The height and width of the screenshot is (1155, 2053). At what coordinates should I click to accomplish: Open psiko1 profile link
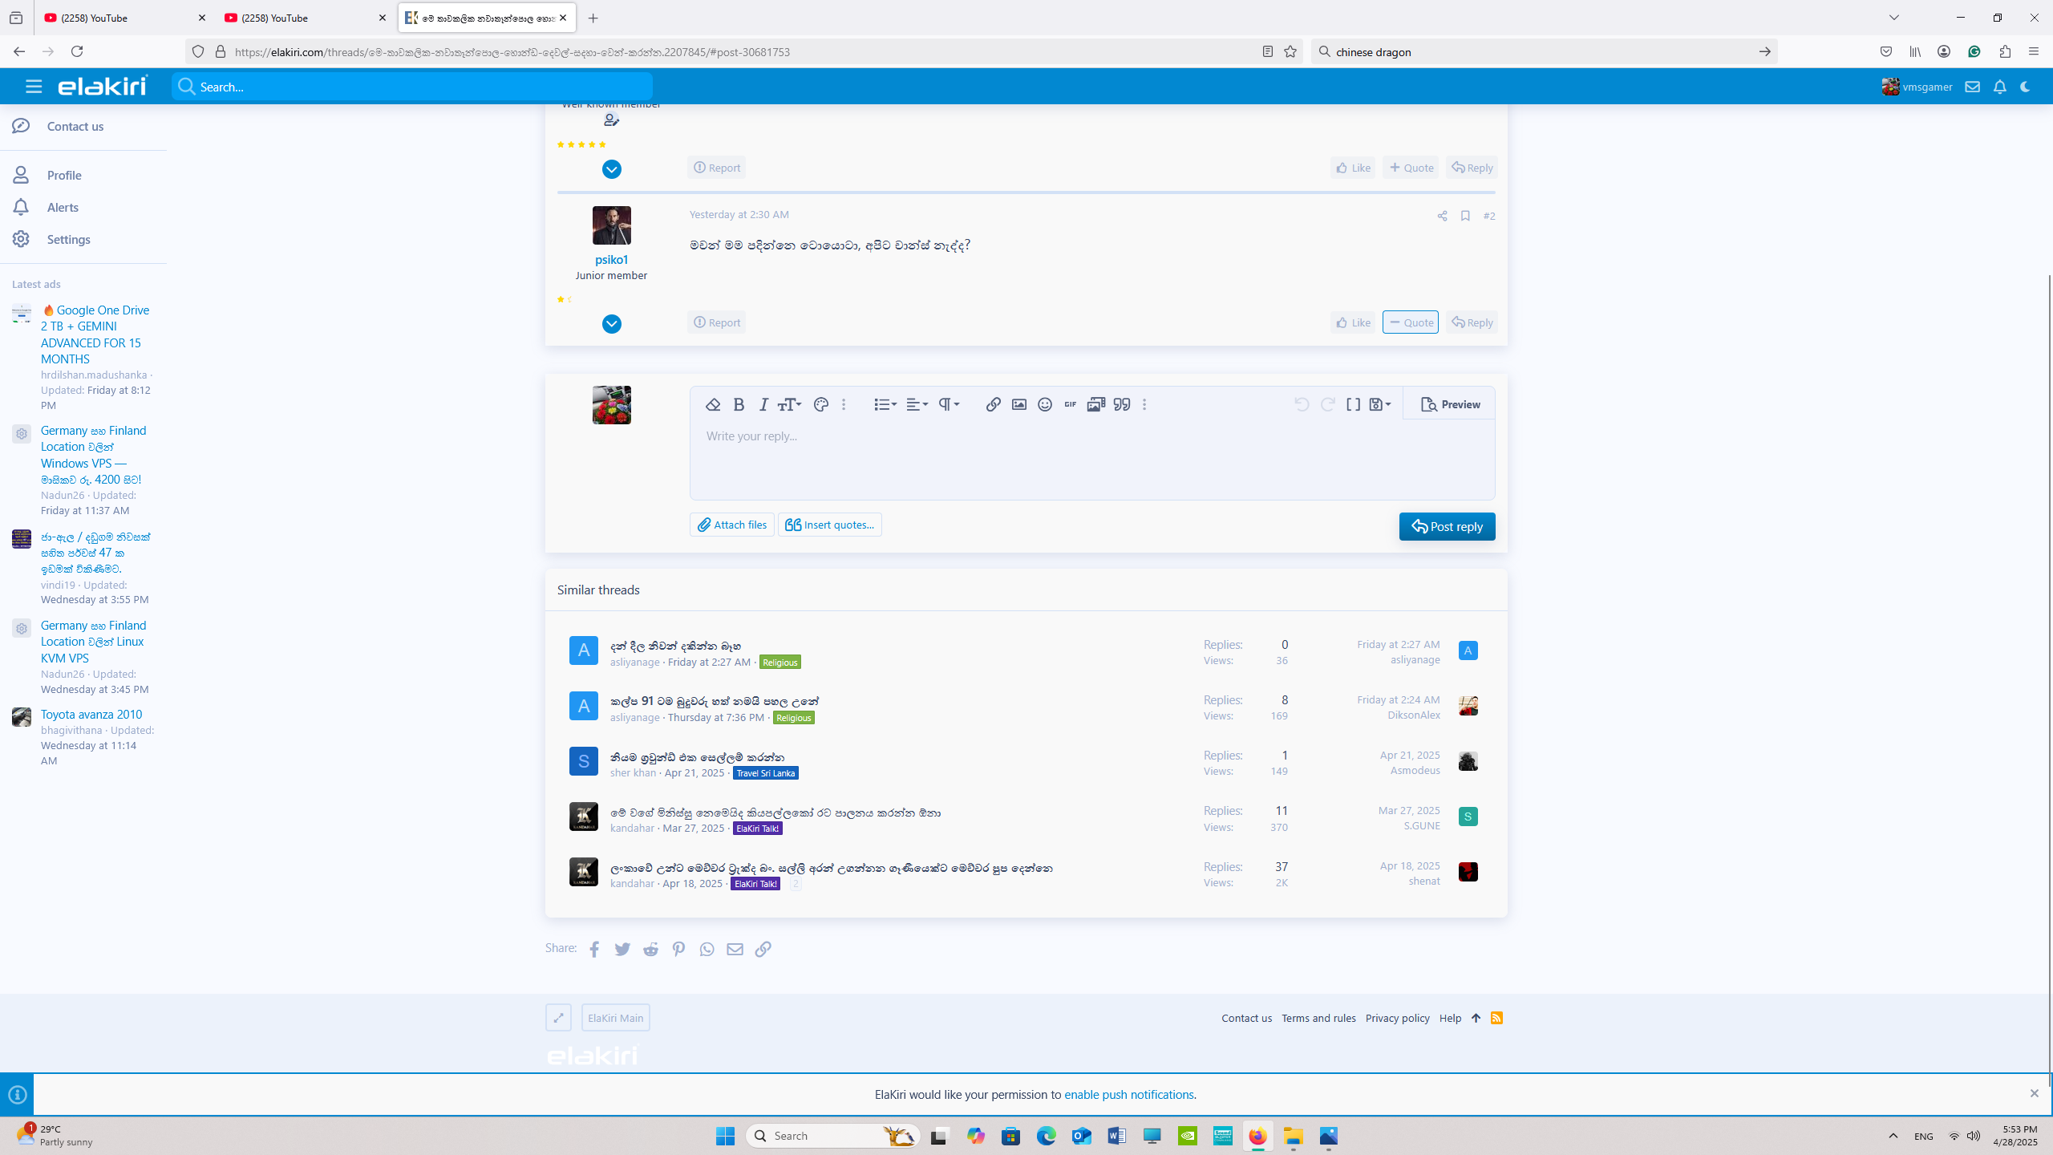pyautogui.click(x=611, y=259)
